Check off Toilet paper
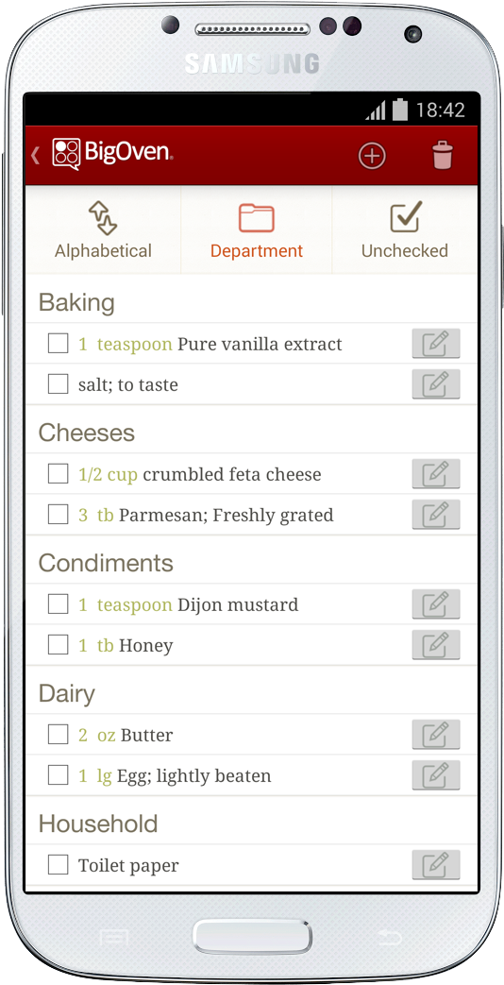Screen dimensions: 504x985 click(59, 865)
